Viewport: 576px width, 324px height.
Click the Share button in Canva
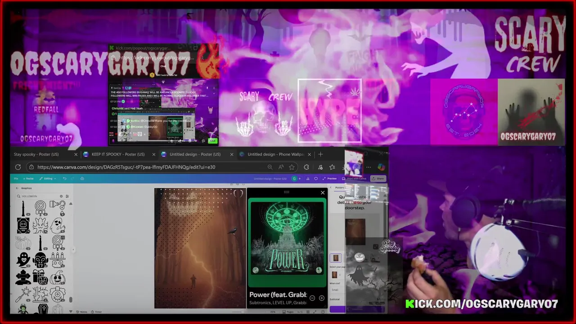[378, 179]
